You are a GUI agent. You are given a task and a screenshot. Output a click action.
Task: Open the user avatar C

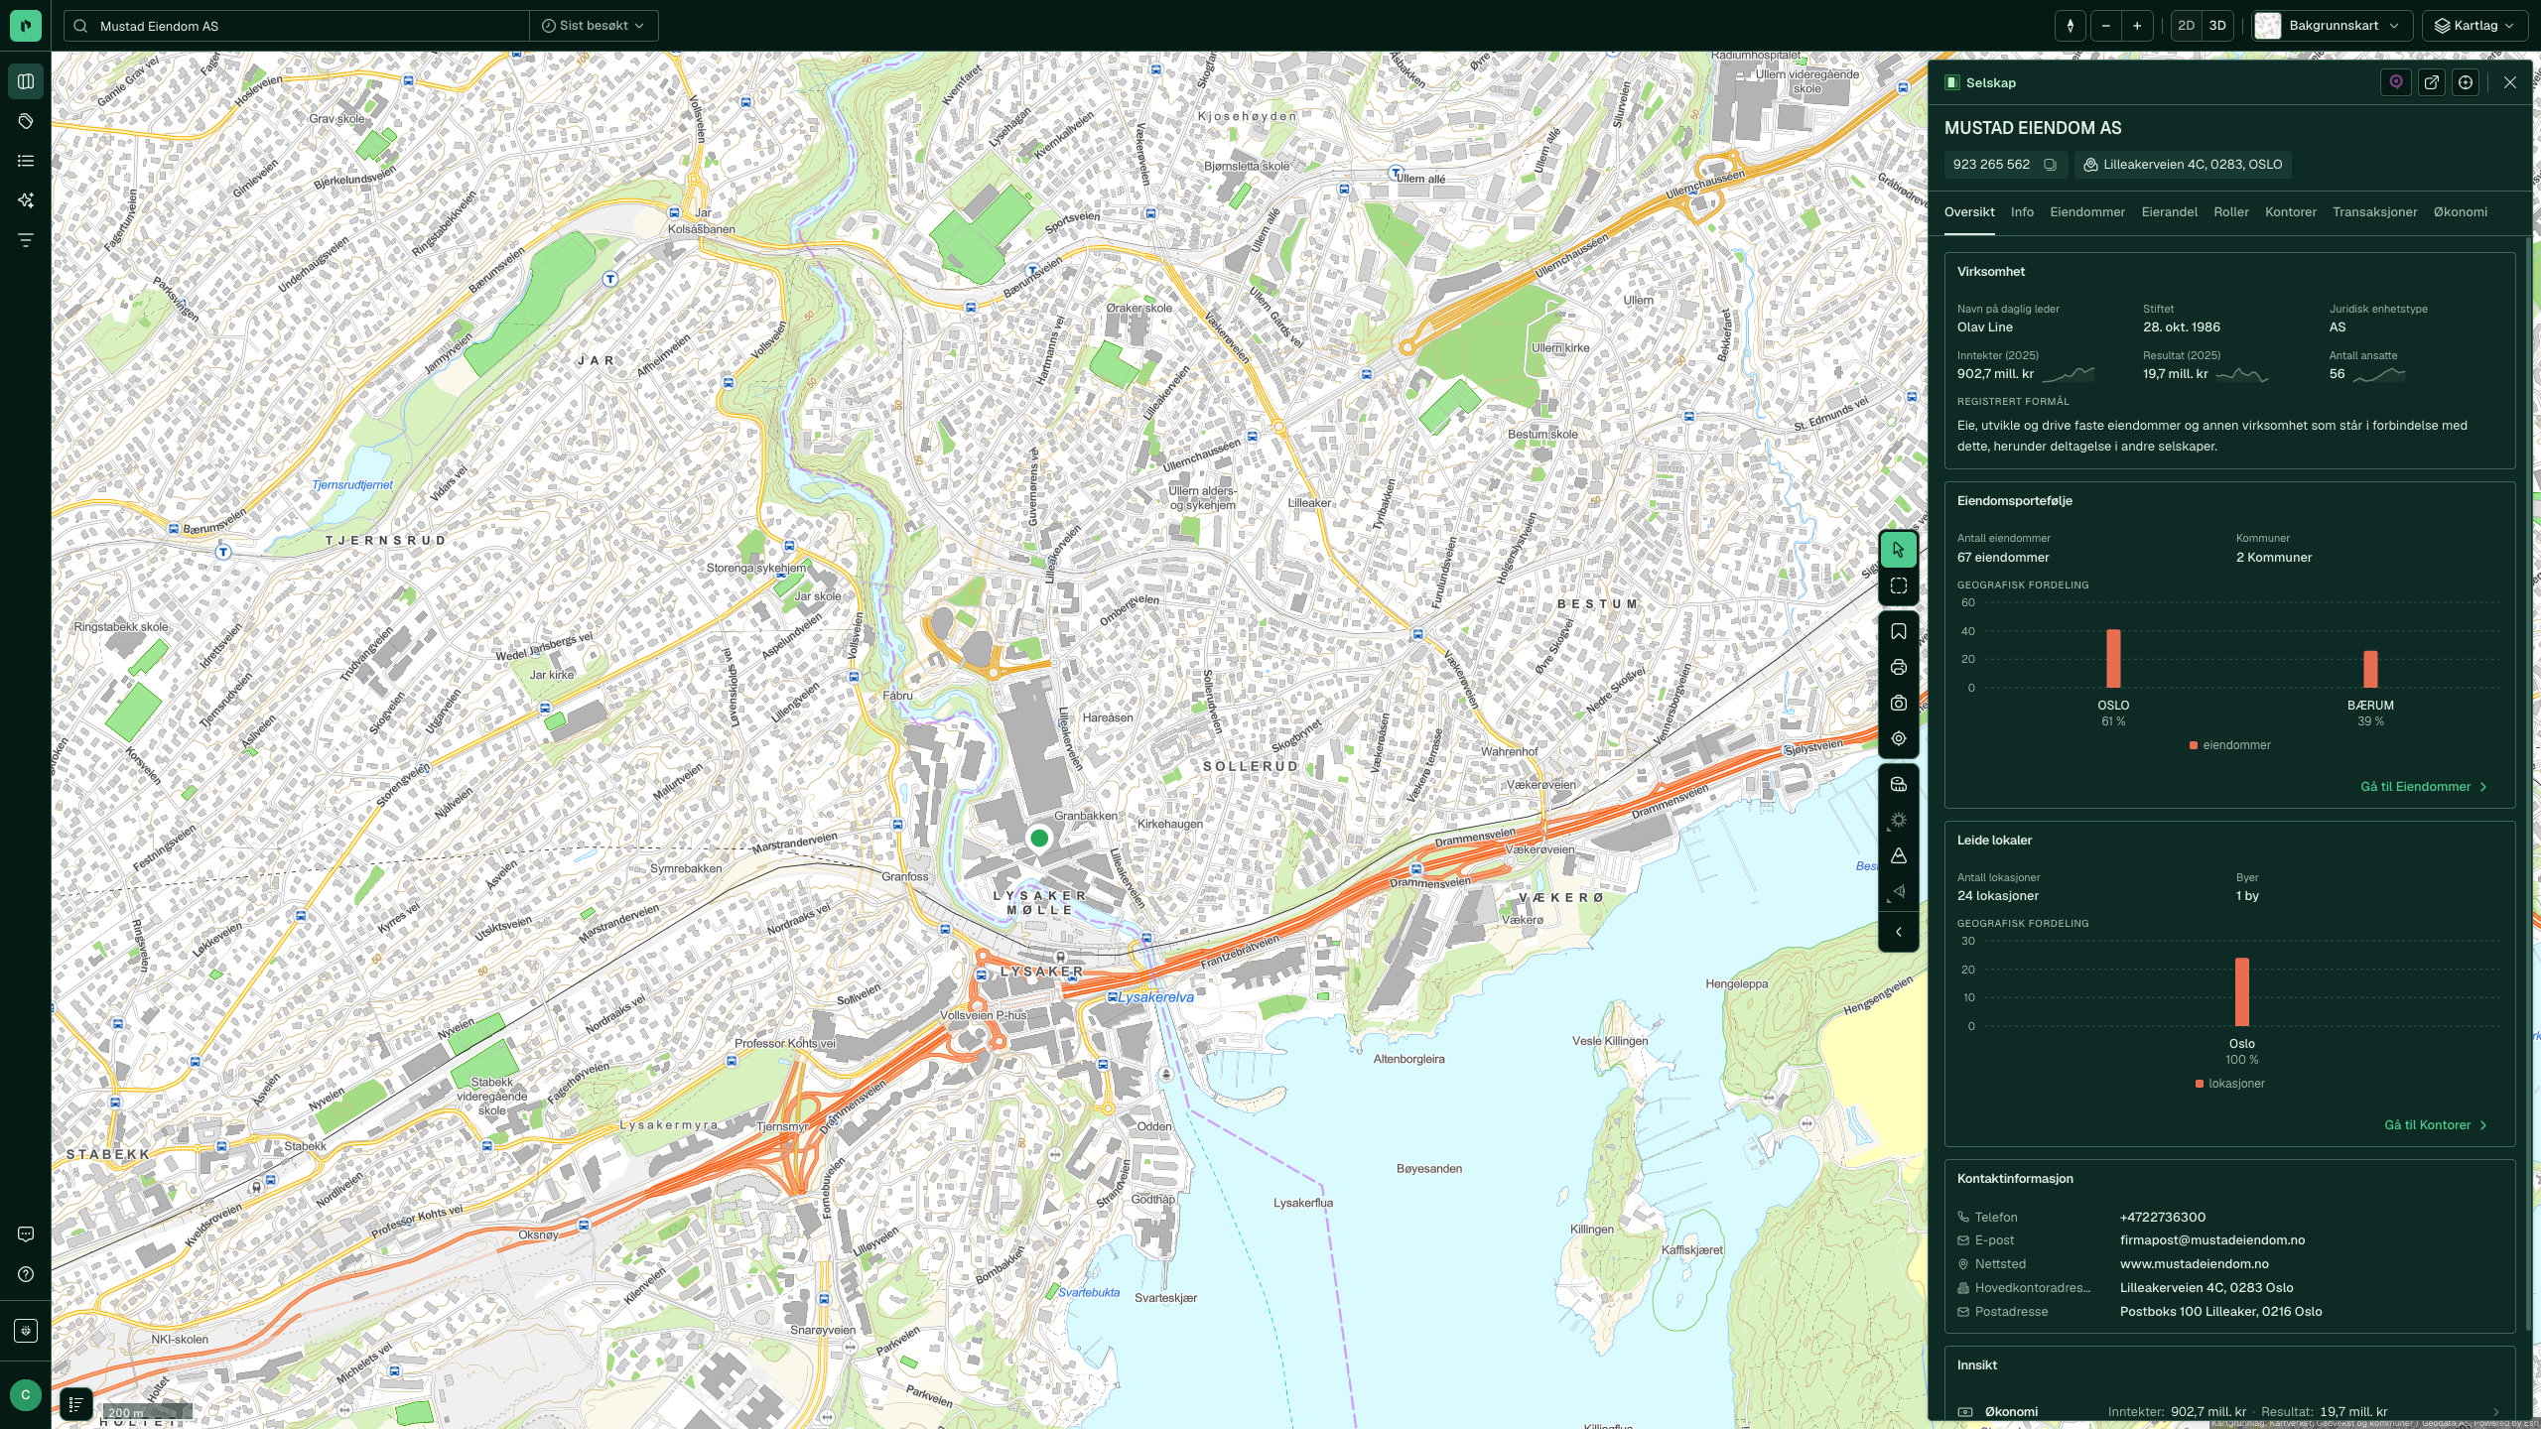[x=26, y=1395]
